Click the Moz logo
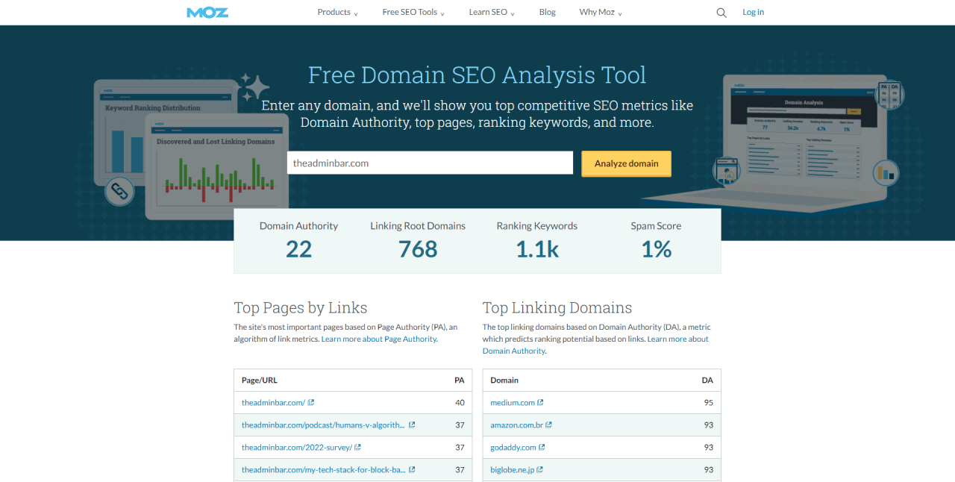 pyautogui.click(x=207, y=12)
